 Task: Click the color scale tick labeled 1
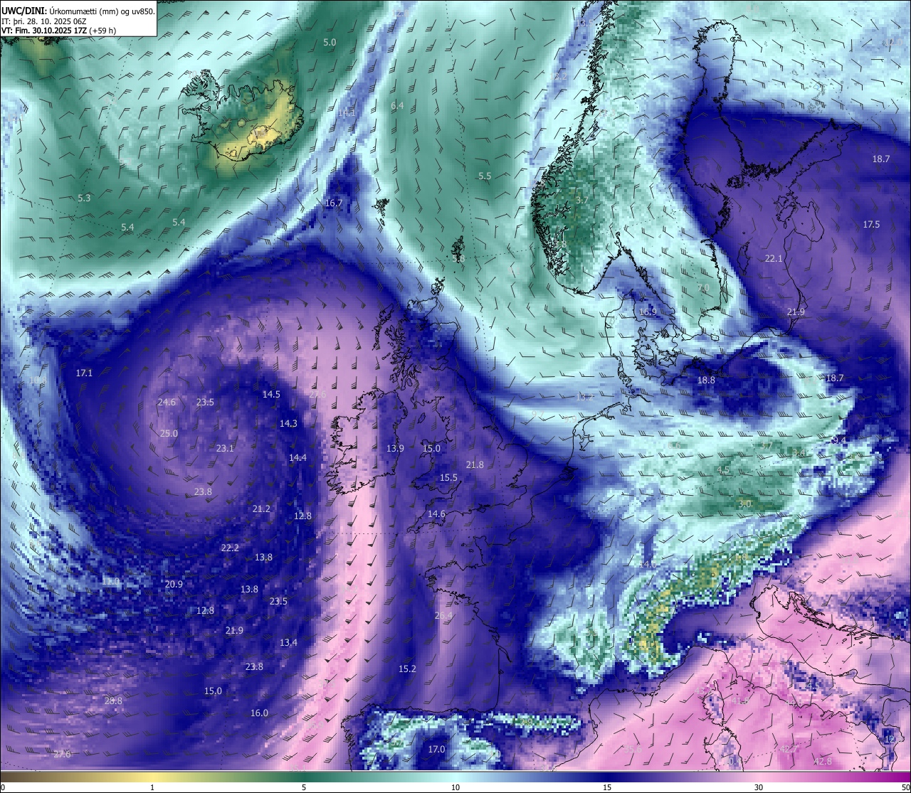pyautogui.click(x=152, y=787)
